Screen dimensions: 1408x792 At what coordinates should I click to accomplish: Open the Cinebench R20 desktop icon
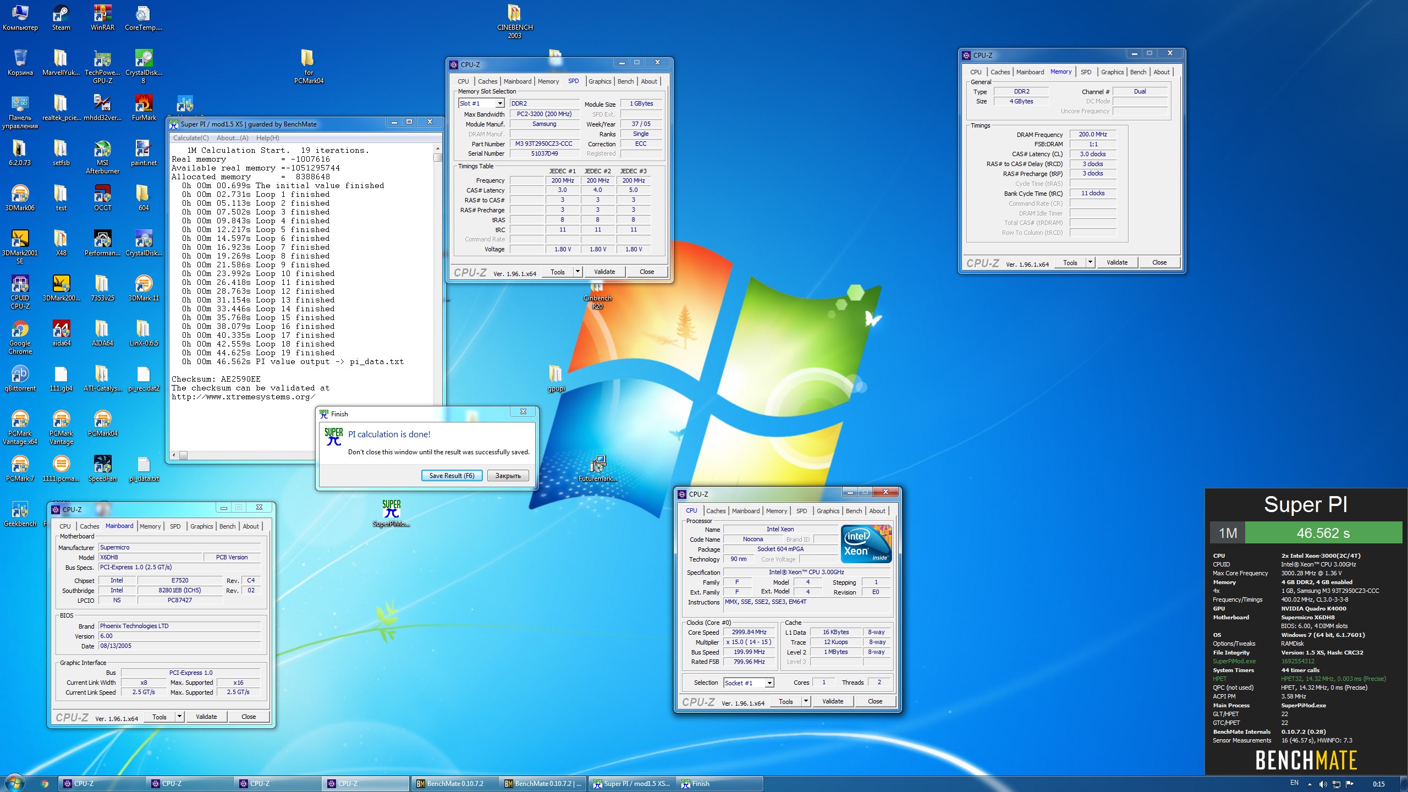click(597, 296)
